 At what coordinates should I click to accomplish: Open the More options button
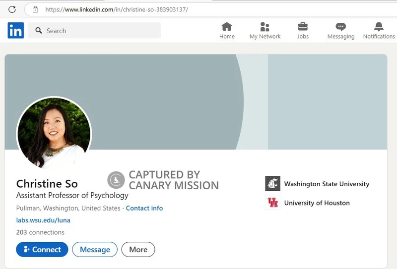coord(138,250)
